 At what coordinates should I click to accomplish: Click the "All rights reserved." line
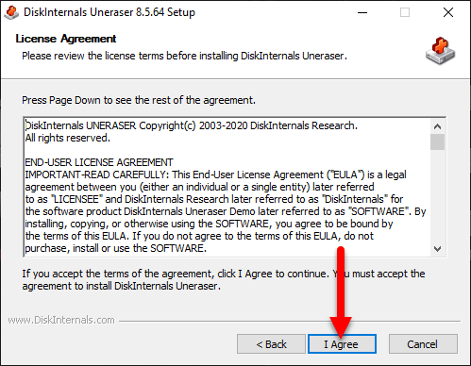point(68,138)
